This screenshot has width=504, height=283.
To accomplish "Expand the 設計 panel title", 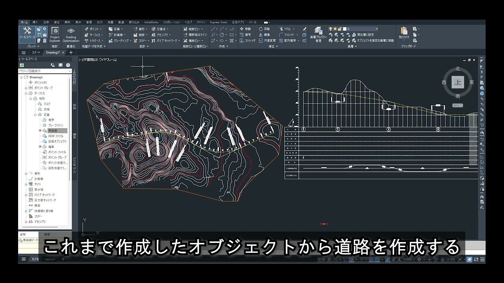I will [144, 46].
